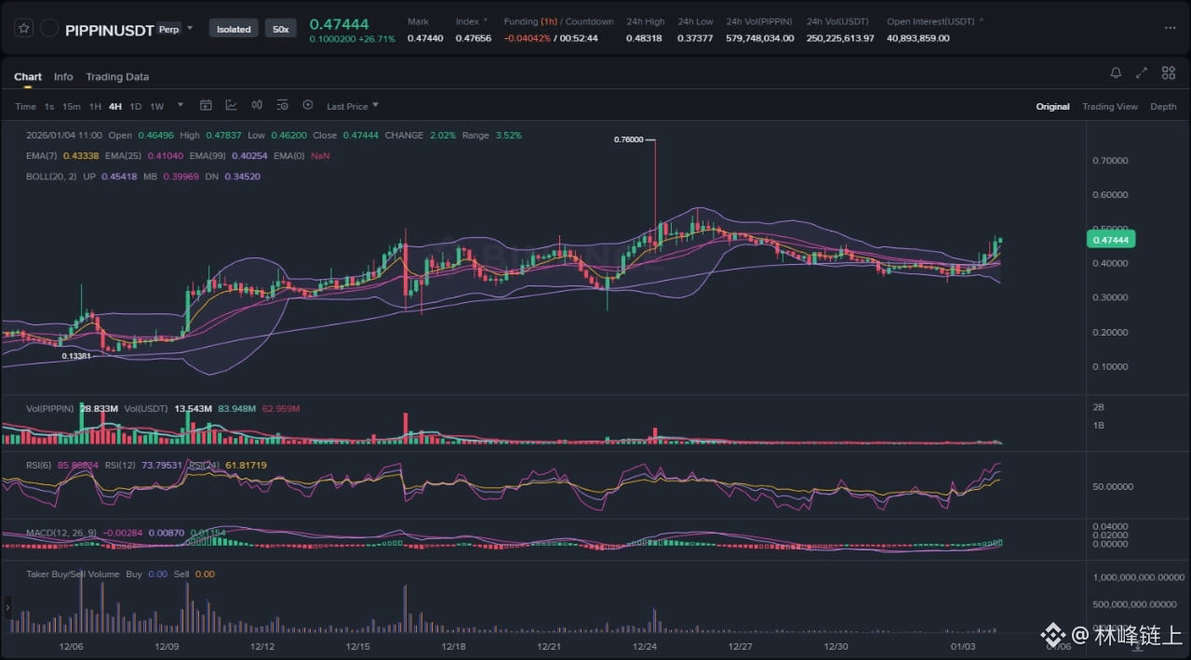Click the Mark price value 0.47440

pos(425,38)
